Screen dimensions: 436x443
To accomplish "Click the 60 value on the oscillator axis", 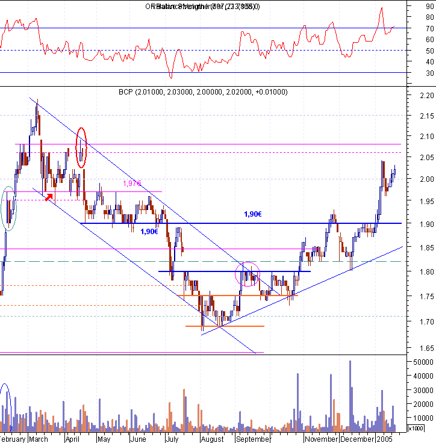I will point(430,40).
